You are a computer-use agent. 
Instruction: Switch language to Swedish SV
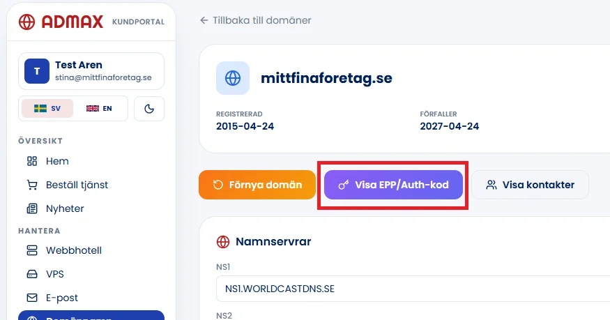[x=47, y=109]
